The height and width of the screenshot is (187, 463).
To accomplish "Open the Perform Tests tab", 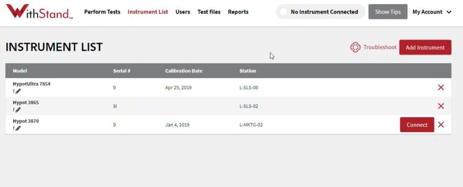I will [102, 12].
